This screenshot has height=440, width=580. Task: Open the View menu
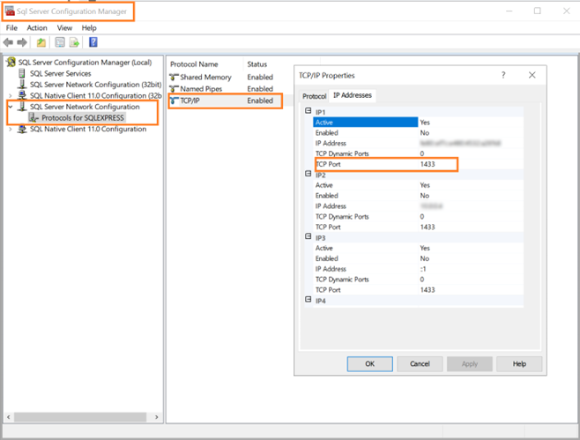click(x=65, y=28)
